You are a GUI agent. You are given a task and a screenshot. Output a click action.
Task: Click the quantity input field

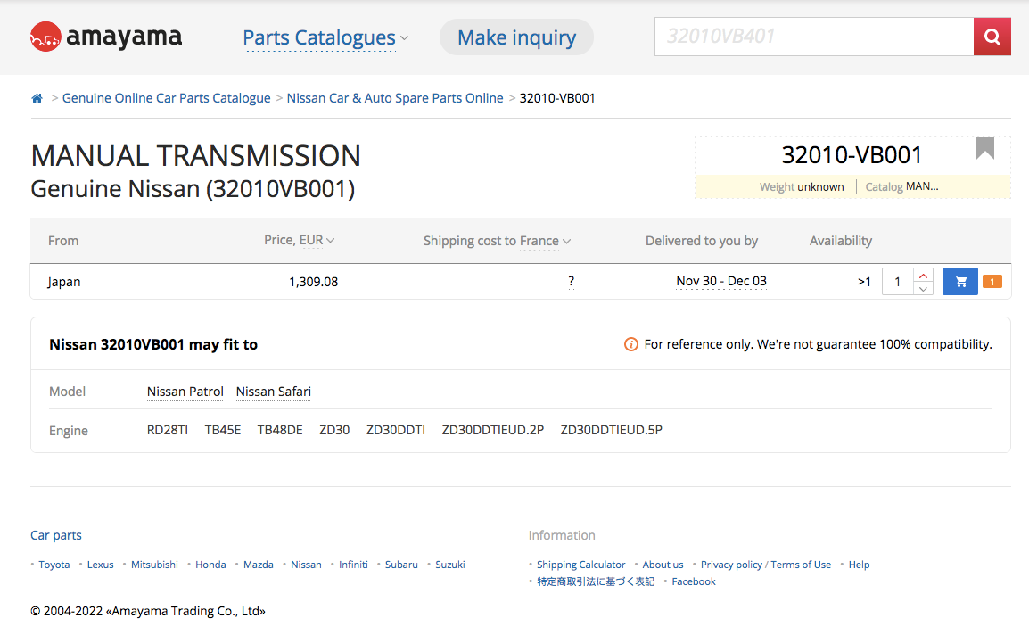point(897,282)
